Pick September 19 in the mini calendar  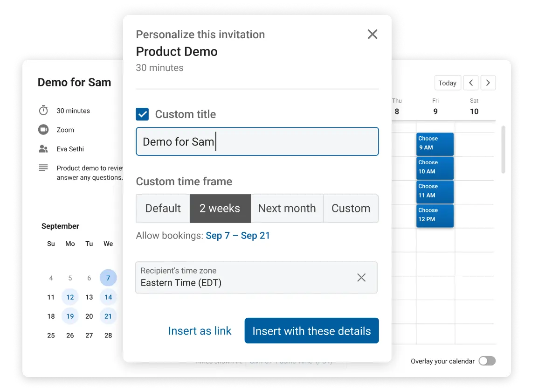pos(70,316)
